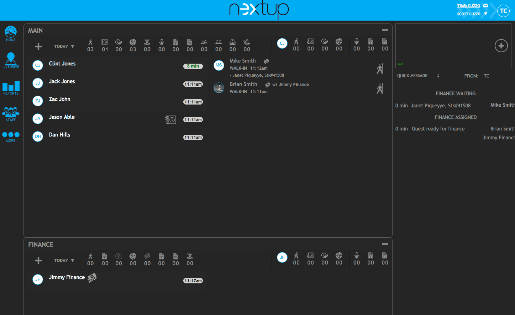Click the TC user avatar at top right
This screenshot has width=515, height=315.
(x=503, y=11)
